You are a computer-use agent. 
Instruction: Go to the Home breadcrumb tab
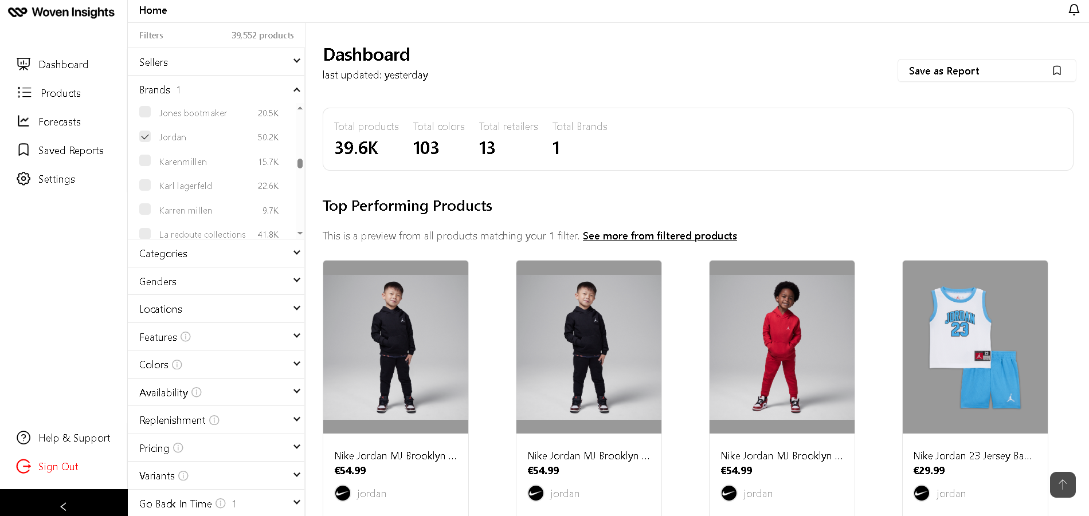153,10
